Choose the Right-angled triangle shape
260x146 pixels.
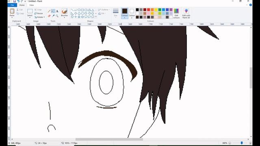72,13
